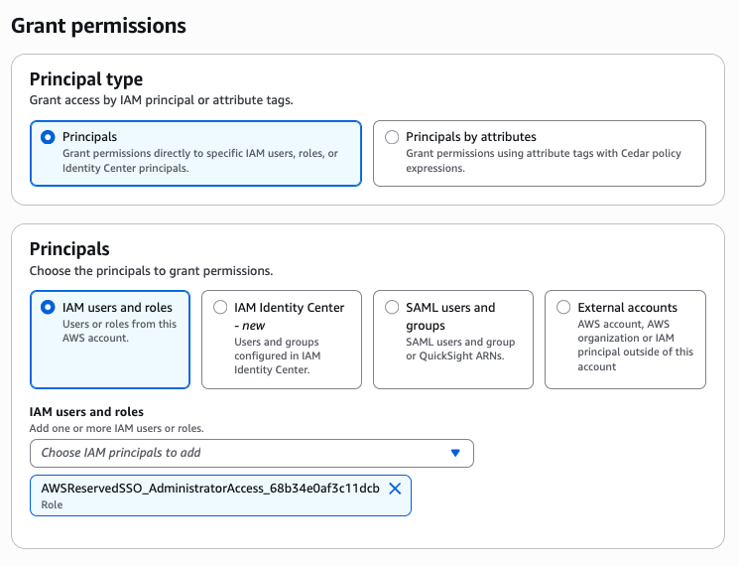The height and width of the screenshot is (566, 739).
Task: Open the Choose IAM principals to add dropdown
Action: 238,453
